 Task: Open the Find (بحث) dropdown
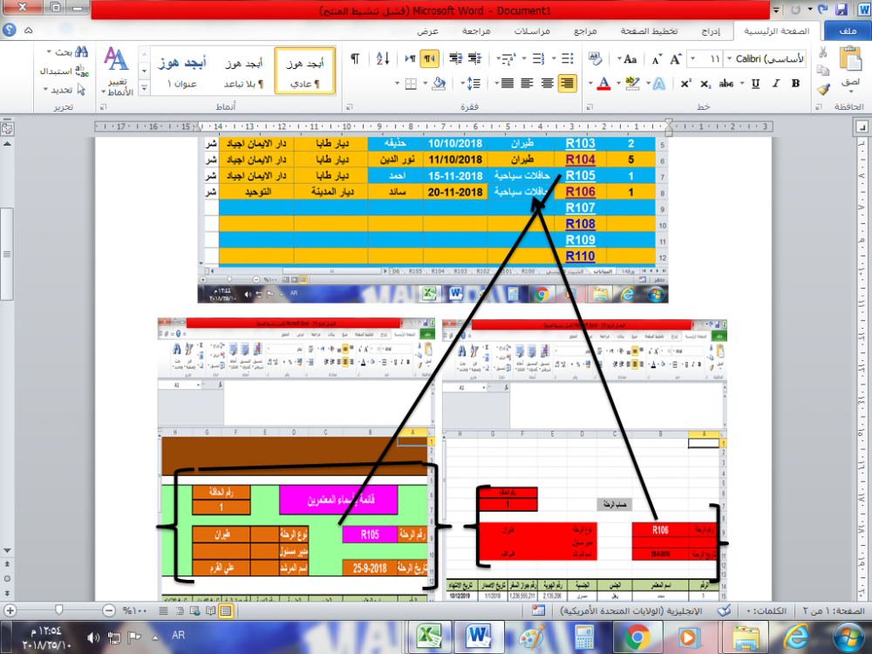(65, 52)
